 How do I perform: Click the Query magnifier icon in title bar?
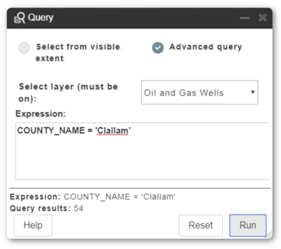coord(20,18)
